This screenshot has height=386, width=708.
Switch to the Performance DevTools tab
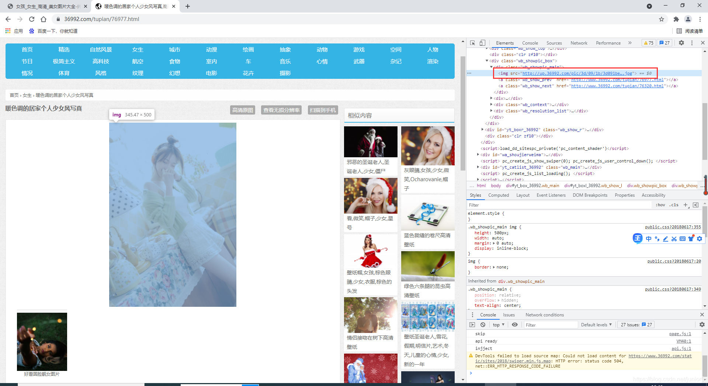pos(608,43)
